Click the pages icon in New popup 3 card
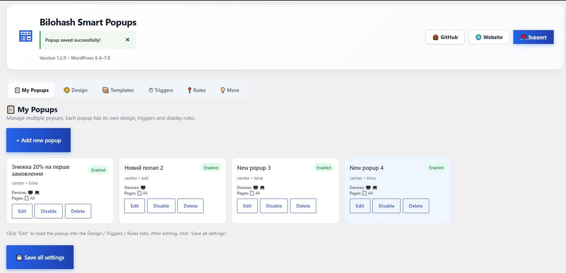Image resolution: width=566 pixels, height=273 pixels. pyautogui.click(x=252, y=193)
